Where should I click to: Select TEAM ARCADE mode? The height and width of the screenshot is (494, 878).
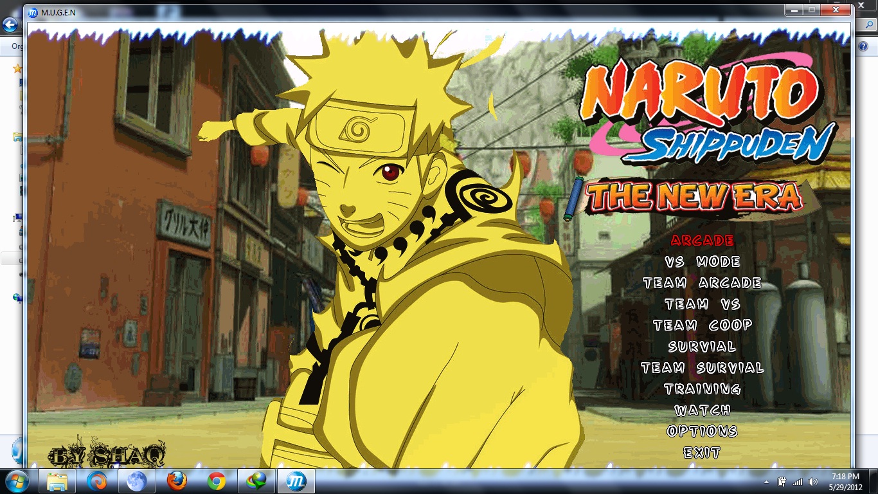click(x=702, y=283)
